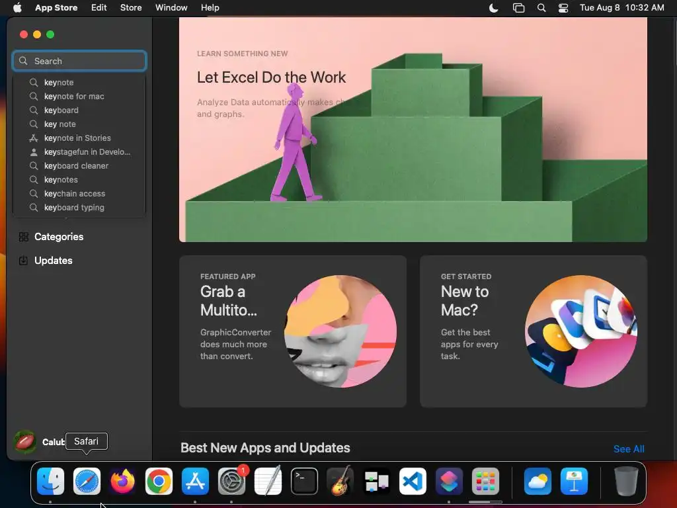Select the 'keynote' suggestion
The height and width of the screenshot is (508, 677).
[x=79, y=83]
